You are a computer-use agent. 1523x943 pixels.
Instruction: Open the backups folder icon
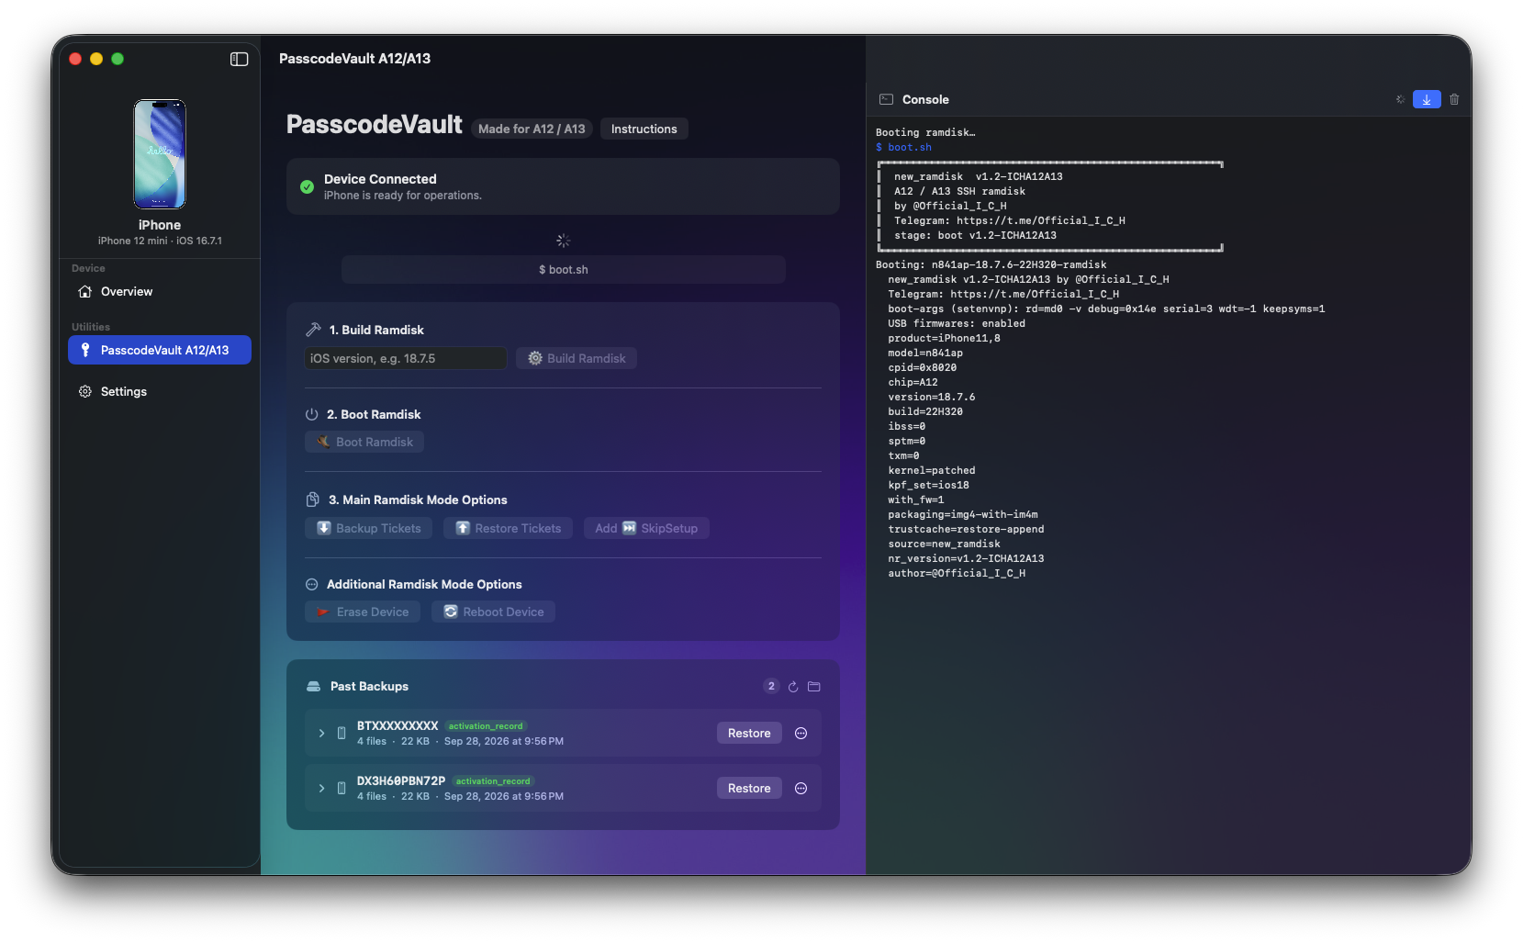point(813,687)
